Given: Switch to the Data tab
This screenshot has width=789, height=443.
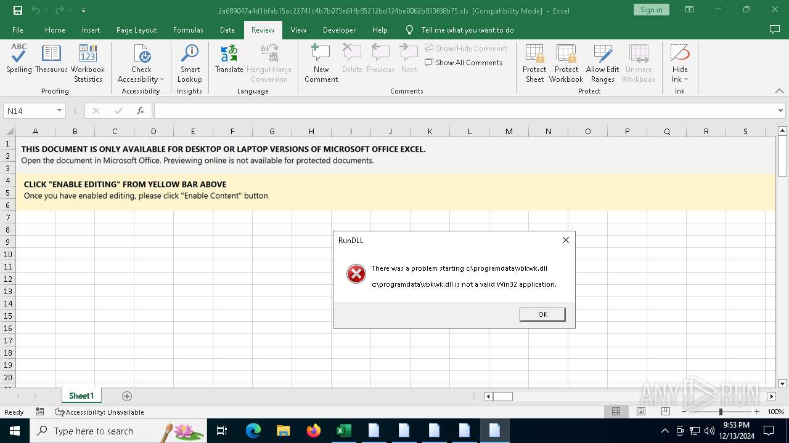Looking at the screenshot, I should [x=227, y=30].
